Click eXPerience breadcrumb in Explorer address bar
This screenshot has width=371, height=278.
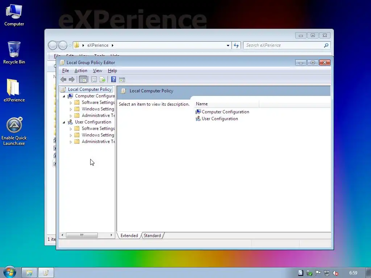(98, 45)
